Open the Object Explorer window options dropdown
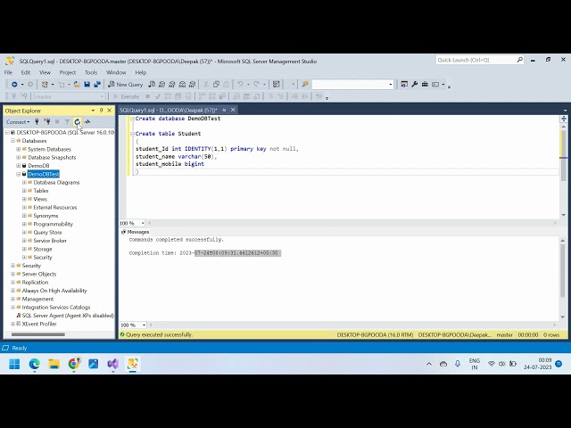This screenshot has width=571, height=428. [x=93, y=111]
